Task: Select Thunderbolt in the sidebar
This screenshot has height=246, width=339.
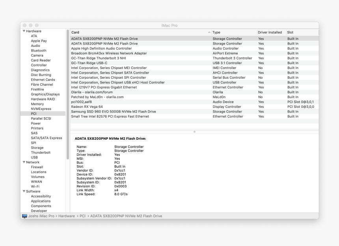Action: (x=41, y=153)
